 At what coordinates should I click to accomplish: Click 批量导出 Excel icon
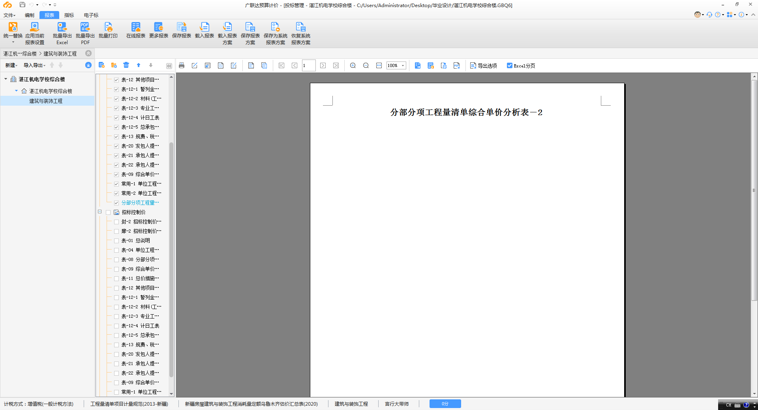[62, 33]
